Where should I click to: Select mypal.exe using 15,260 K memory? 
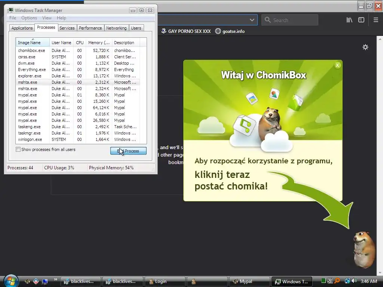[x=78, y=101]
